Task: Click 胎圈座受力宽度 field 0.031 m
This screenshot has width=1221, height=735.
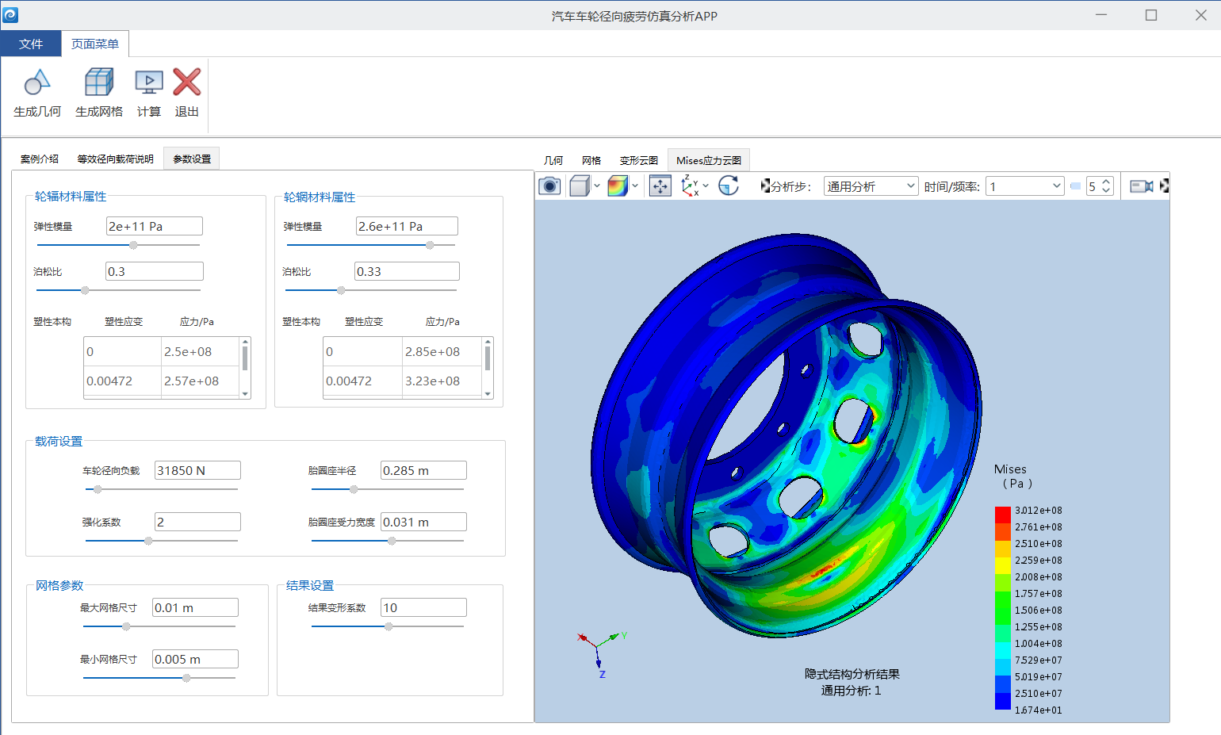Action: click(x=423, y=522)
